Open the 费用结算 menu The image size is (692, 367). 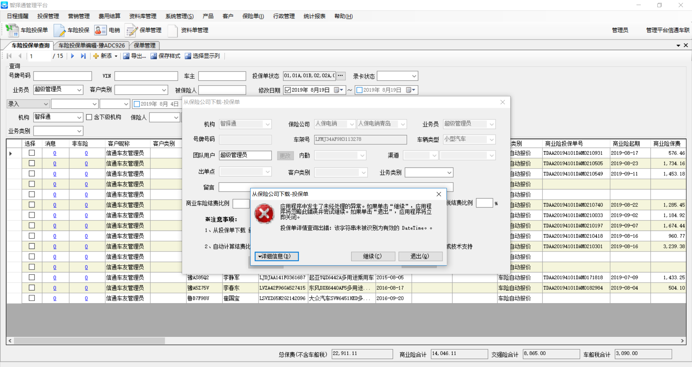pyautogui.click(x=109, y=16)
